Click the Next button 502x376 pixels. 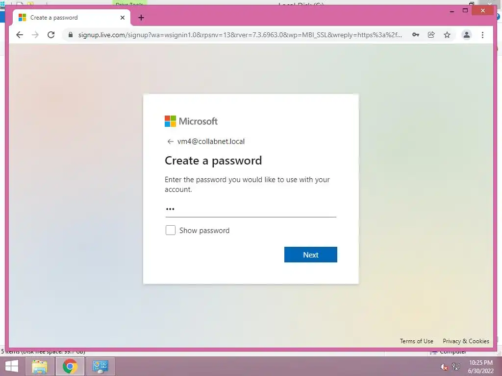click(310, 255)
